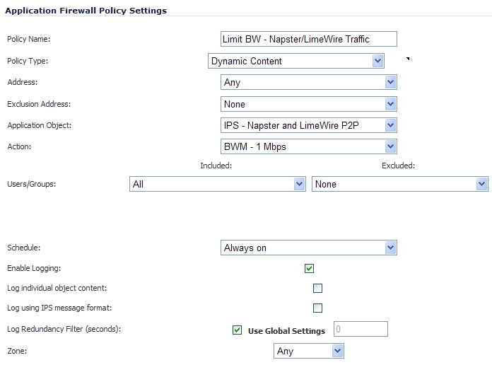This screenshot has width=492, height=365.
Task: Open the Policy Type dropdown
Action: [x=296, y=61]
